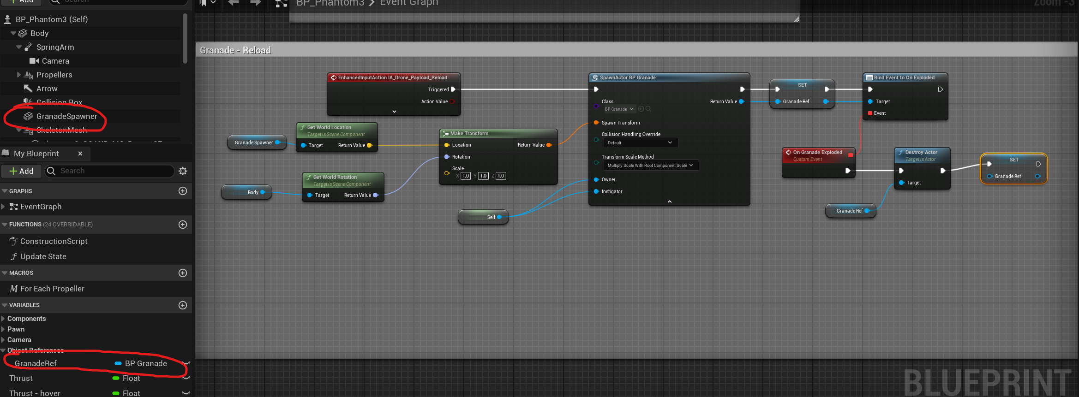Click the blue type pill of GranadeRef variable

pos(118,363)
